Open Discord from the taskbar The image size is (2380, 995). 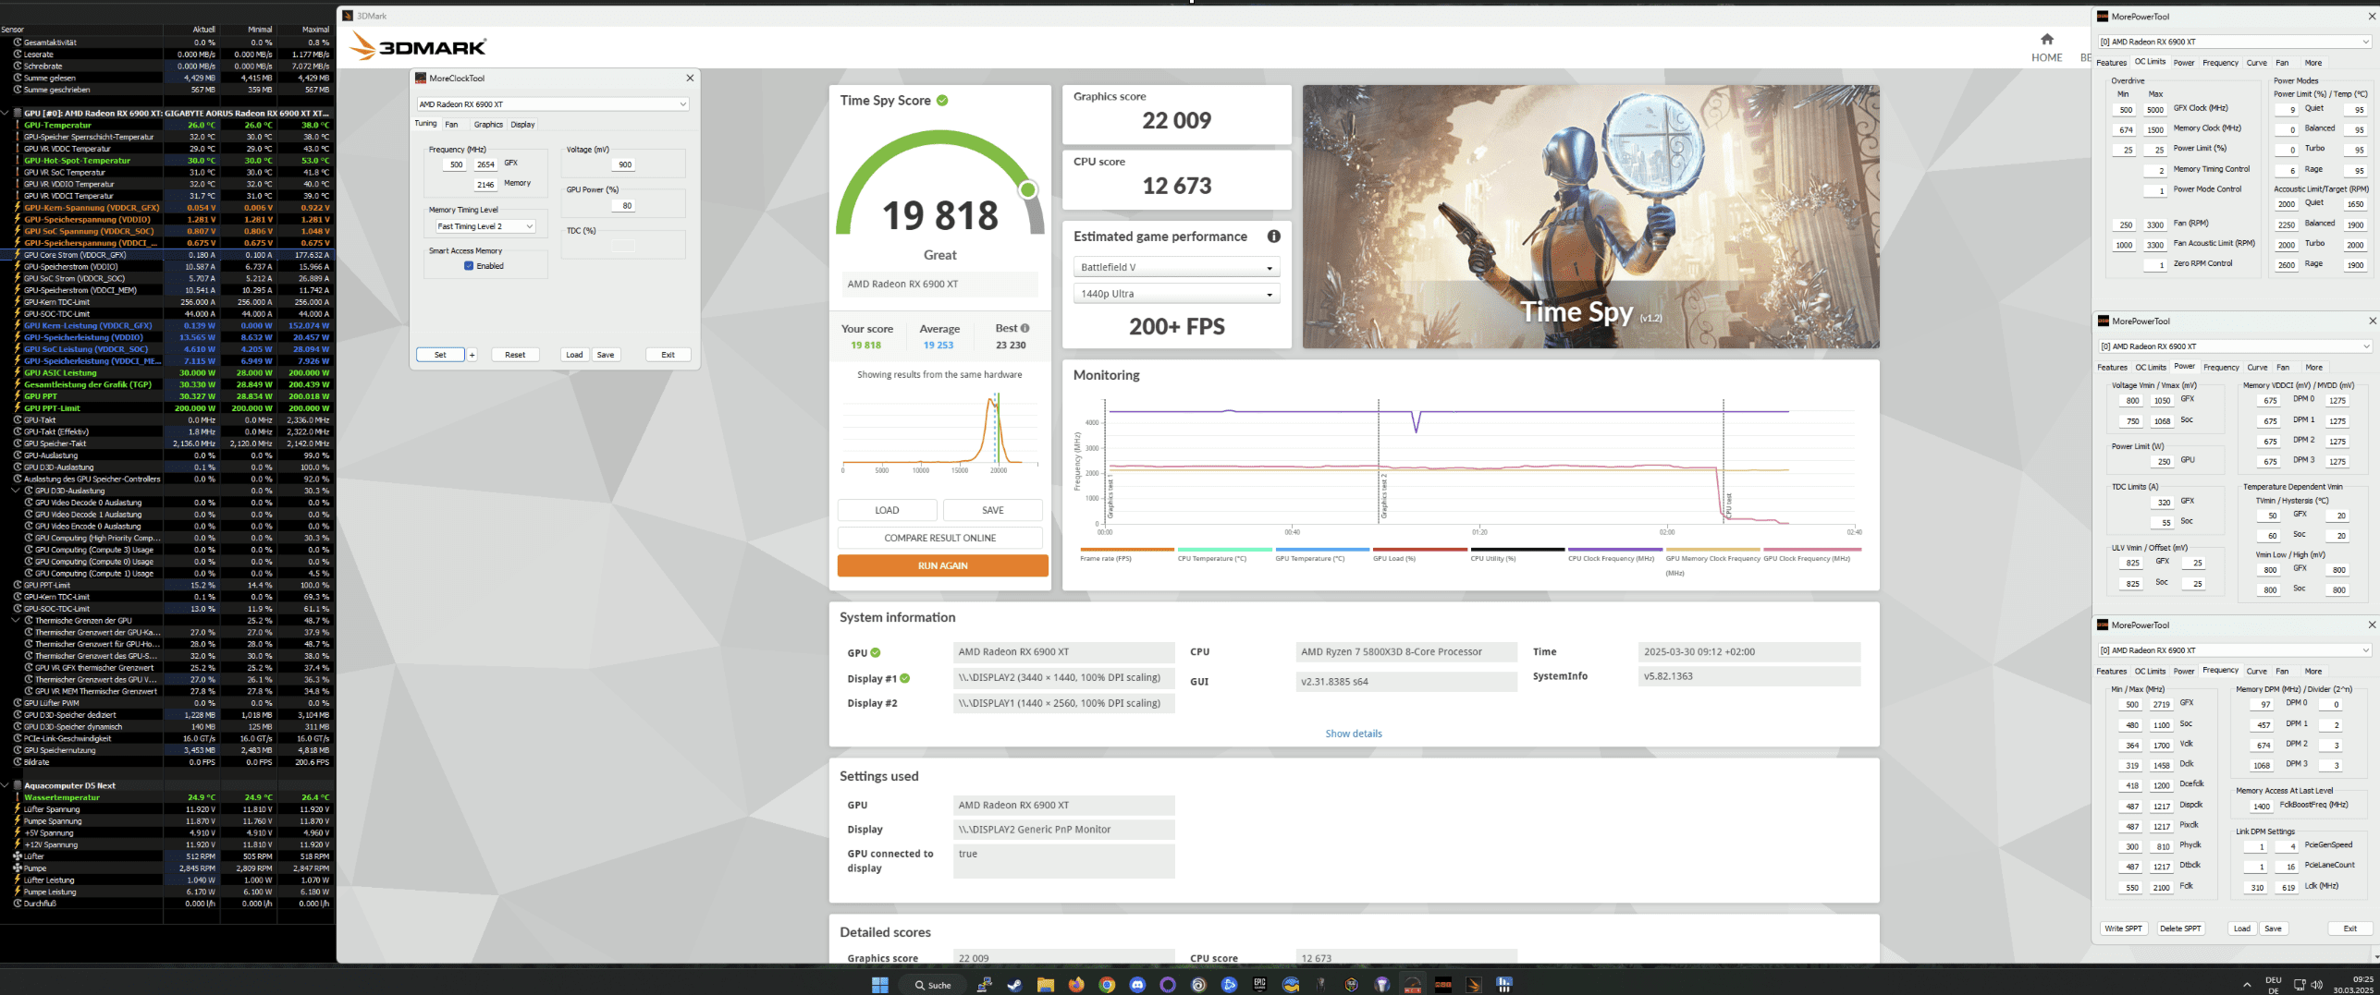[x=1137, y=985]
